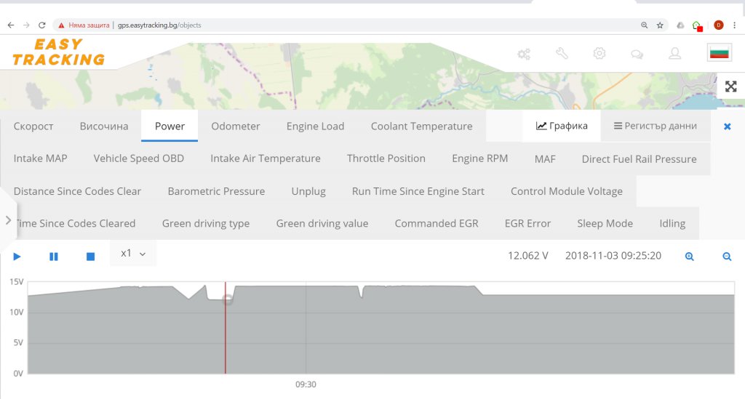Open the Commanded EGR tab
The width and height of the screenshot is (745, 399).
tap(437, 223)
